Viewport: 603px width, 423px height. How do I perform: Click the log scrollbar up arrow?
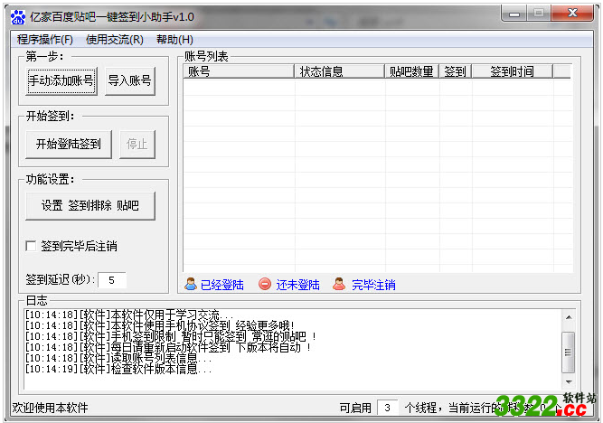click(569, 317)
